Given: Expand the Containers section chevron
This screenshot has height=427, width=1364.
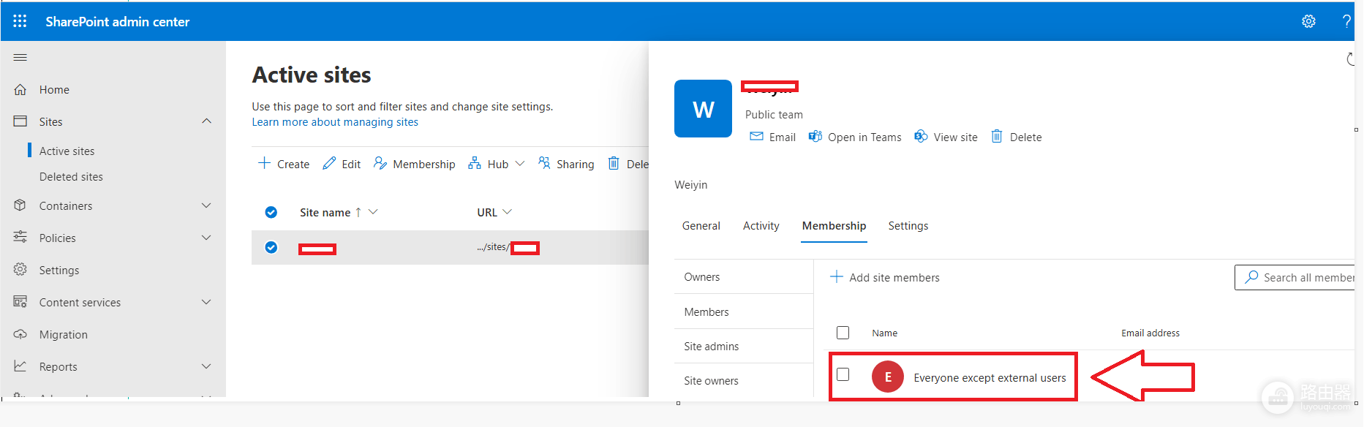Looking at the screenshot, I should tap(207, 205).
